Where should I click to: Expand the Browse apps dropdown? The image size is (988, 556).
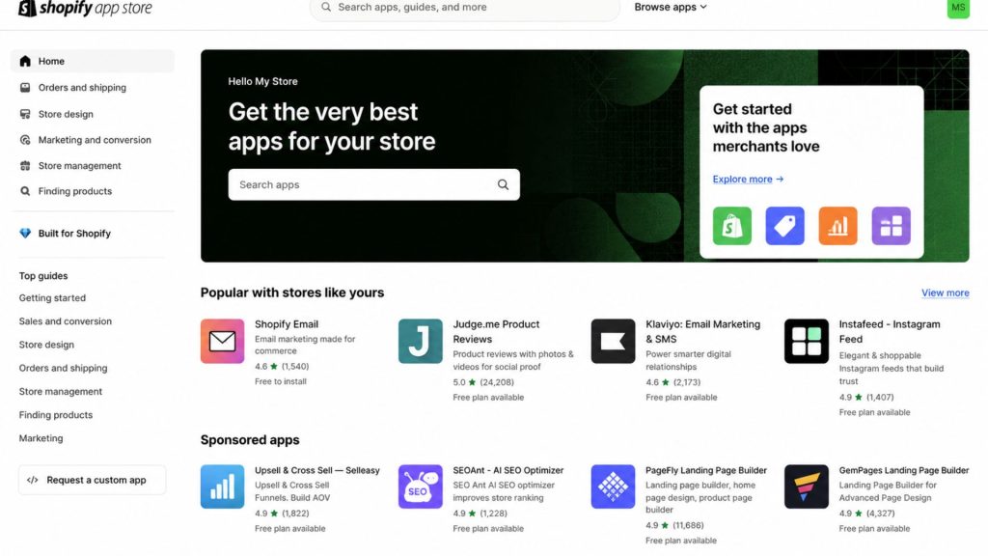[x=671, y=7]
